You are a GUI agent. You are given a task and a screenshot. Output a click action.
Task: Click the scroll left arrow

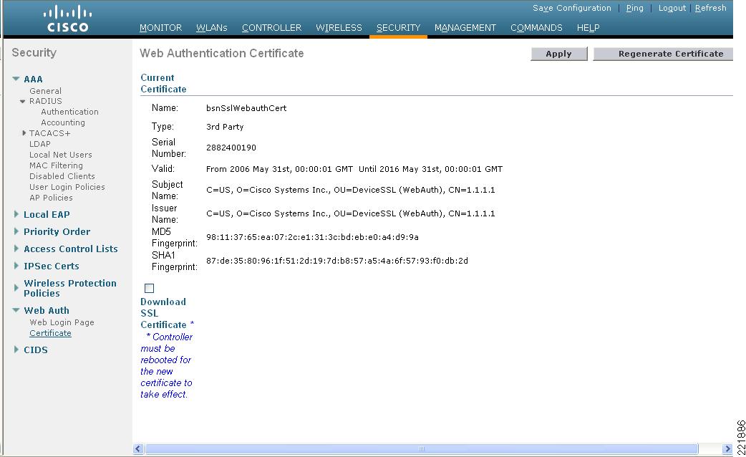[x=138, y=448]
